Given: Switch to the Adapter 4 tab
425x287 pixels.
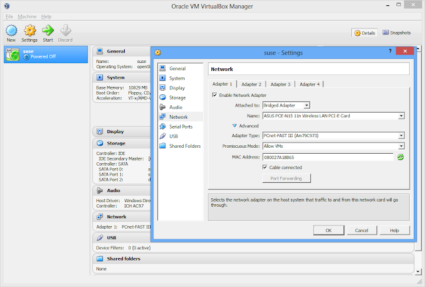Looking at the screenshot, I should [x=309, y=84].
